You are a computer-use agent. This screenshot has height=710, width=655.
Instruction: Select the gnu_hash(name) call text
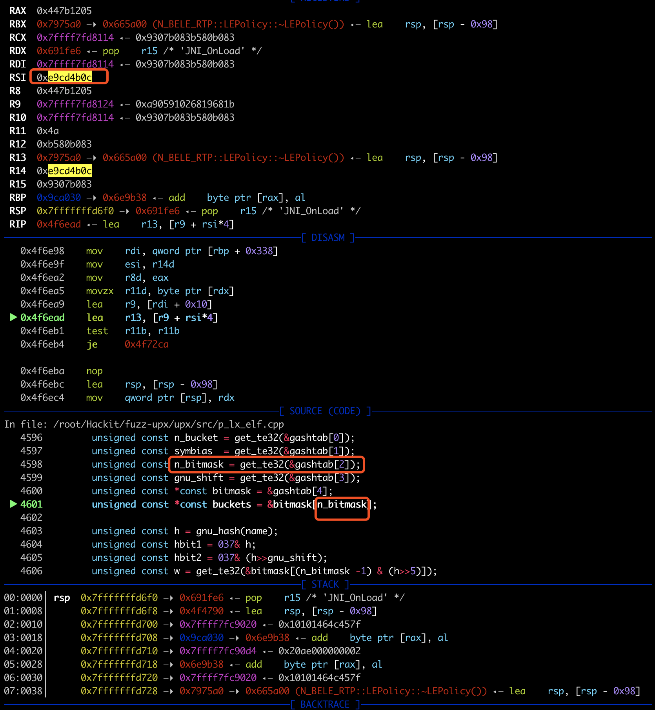tap(235, 531)
